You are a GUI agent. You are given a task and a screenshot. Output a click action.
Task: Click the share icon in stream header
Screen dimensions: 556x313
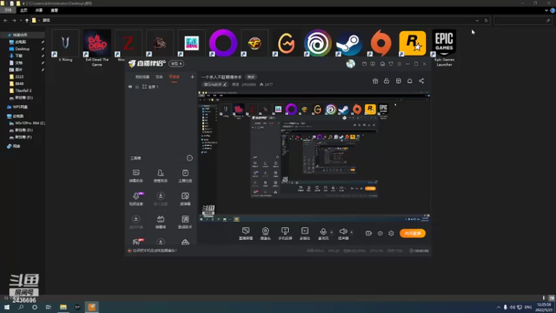coord(421,81)
